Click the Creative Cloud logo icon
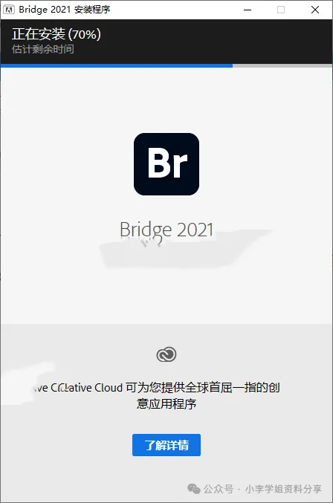The height and width of the screenshot is (503, 333). point(166,354)
